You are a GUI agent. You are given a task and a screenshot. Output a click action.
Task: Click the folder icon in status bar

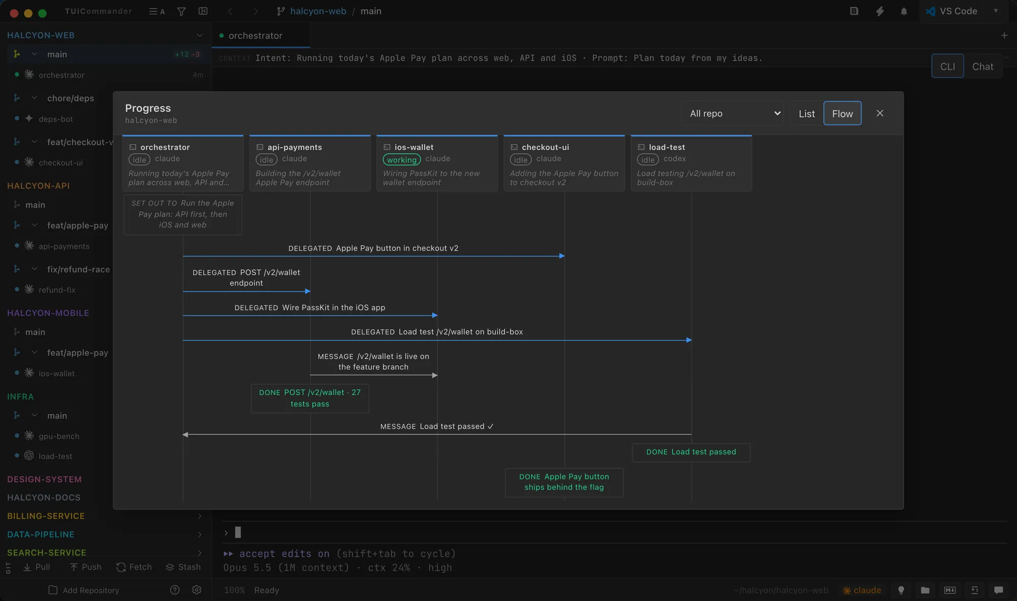925,590
